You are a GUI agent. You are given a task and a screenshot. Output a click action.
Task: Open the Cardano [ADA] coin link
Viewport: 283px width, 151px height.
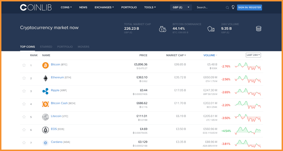[x=61, y=142]
